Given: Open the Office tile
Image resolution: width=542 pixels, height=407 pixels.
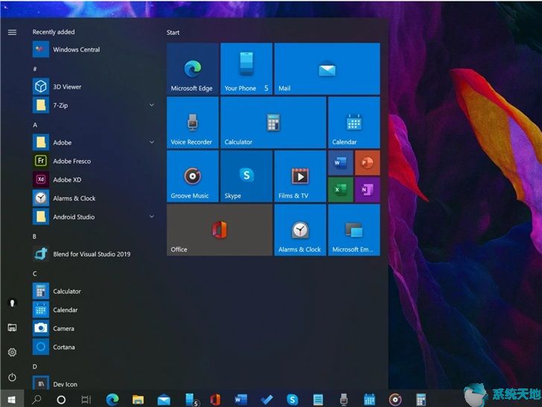Looking at the screenshot, I should pos(220,230).
